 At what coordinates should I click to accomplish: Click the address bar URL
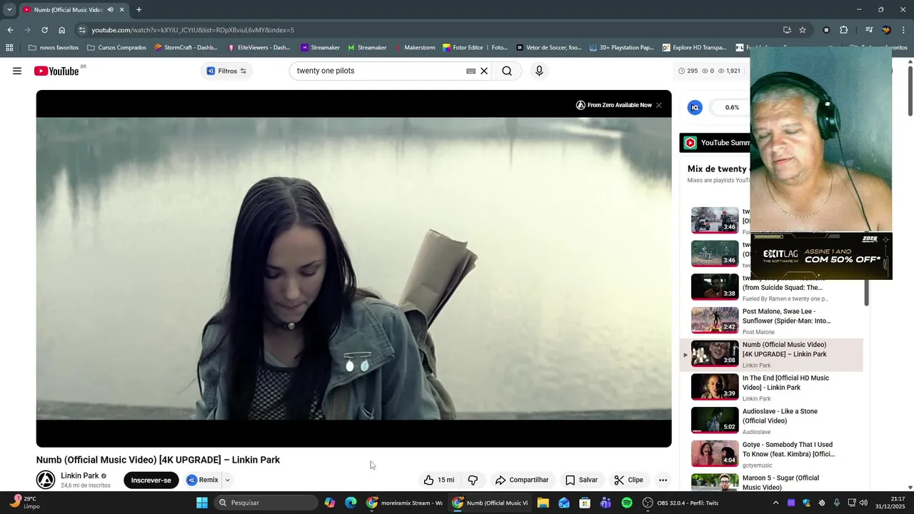click(193, 30)
